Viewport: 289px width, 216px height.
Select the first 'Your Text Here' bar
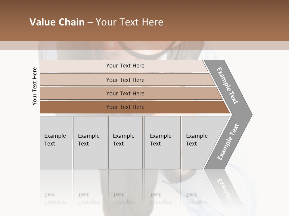(x=125, y=66)
